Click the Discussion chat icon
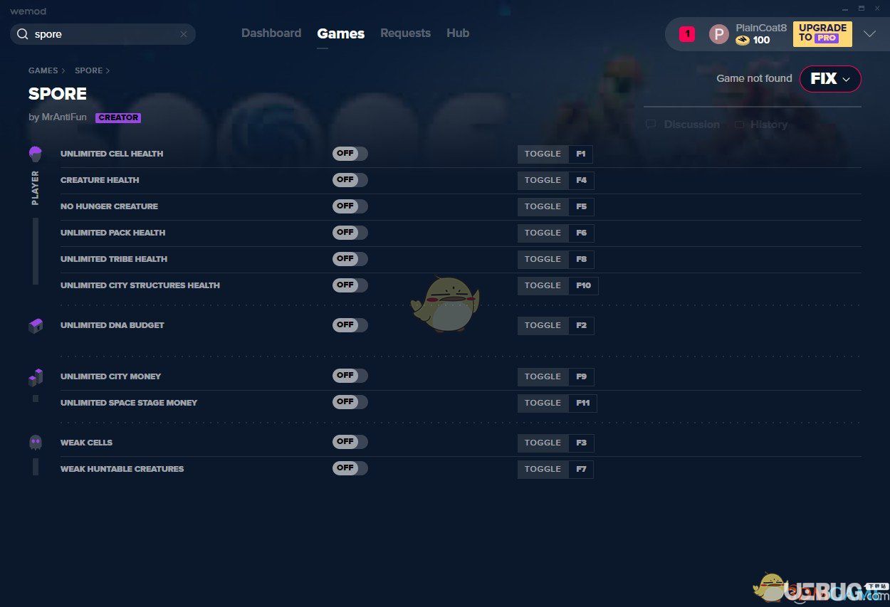This screenshot has width=890, height=607. 651,124
